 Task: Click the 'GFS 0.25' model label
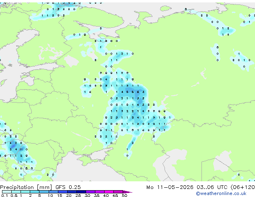pos(68,187)
